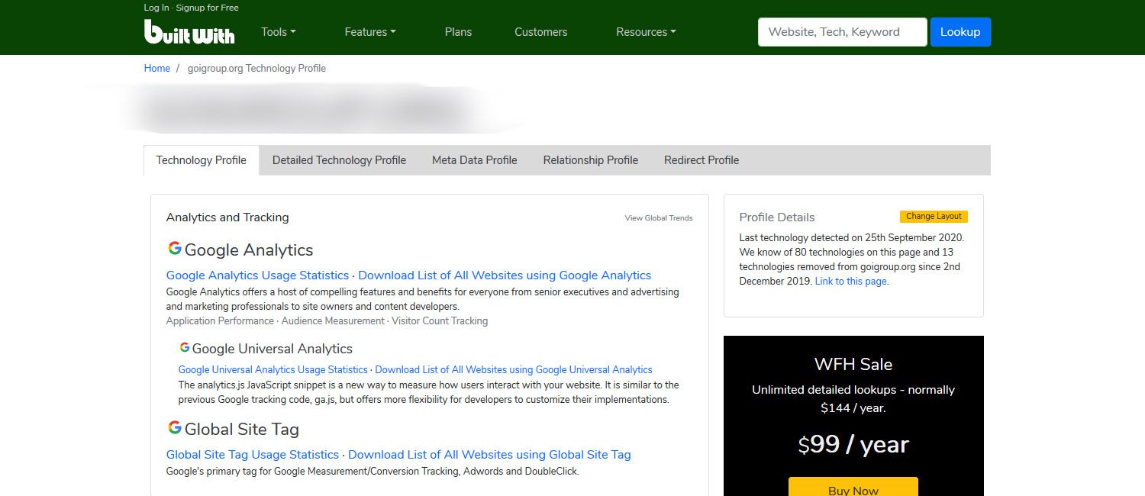
Task: Switch to Detailed Technology Profile tab
Action: point(339,160)
